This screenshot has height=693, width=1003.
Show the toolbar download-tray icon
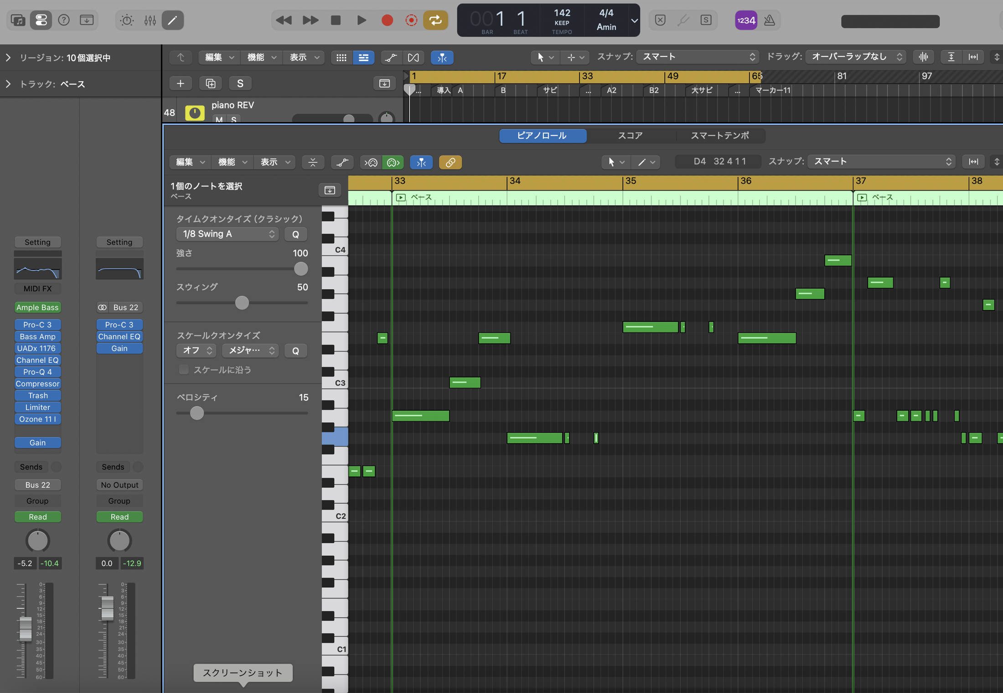click(87, 20)
